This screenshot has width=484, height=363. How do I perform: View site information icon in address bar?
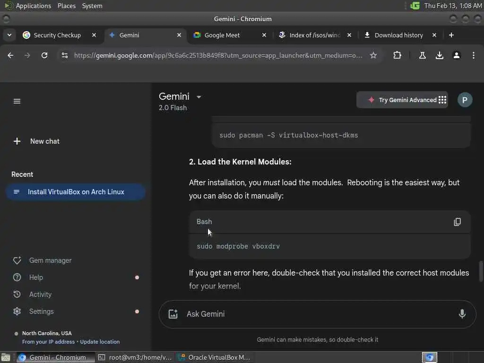[x=64, y=55]
